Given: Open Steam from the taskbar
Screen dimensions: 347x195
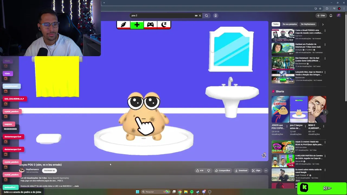Looking at the screenshot, I should (x=198, y=192).
